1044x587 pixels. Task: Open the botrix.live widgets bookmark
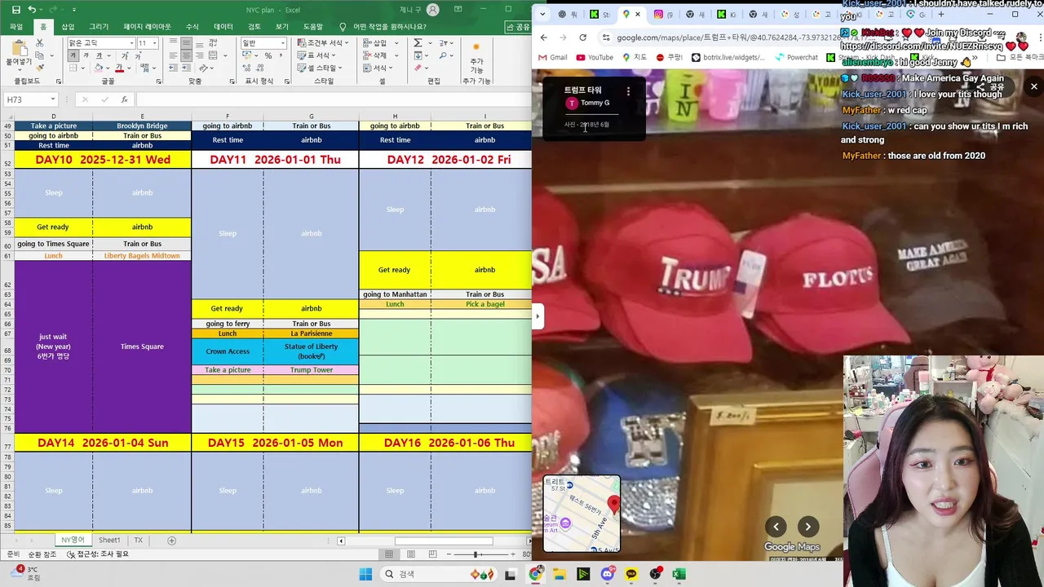click(x=728, y=57)
